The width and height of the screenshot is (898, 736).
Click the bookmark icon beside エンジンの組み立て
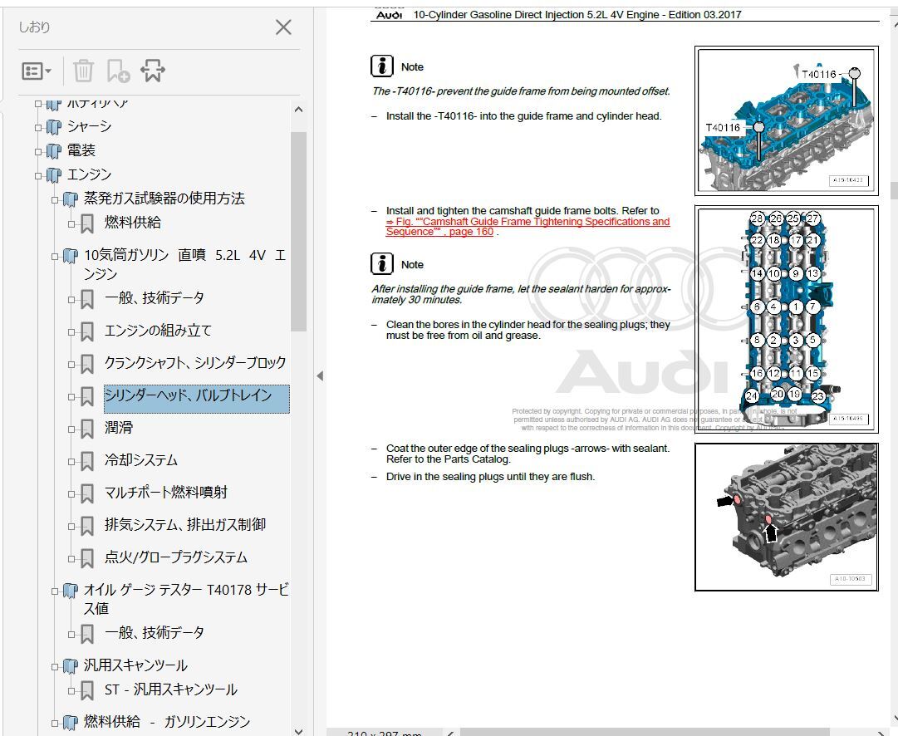(x=87, y=331)
